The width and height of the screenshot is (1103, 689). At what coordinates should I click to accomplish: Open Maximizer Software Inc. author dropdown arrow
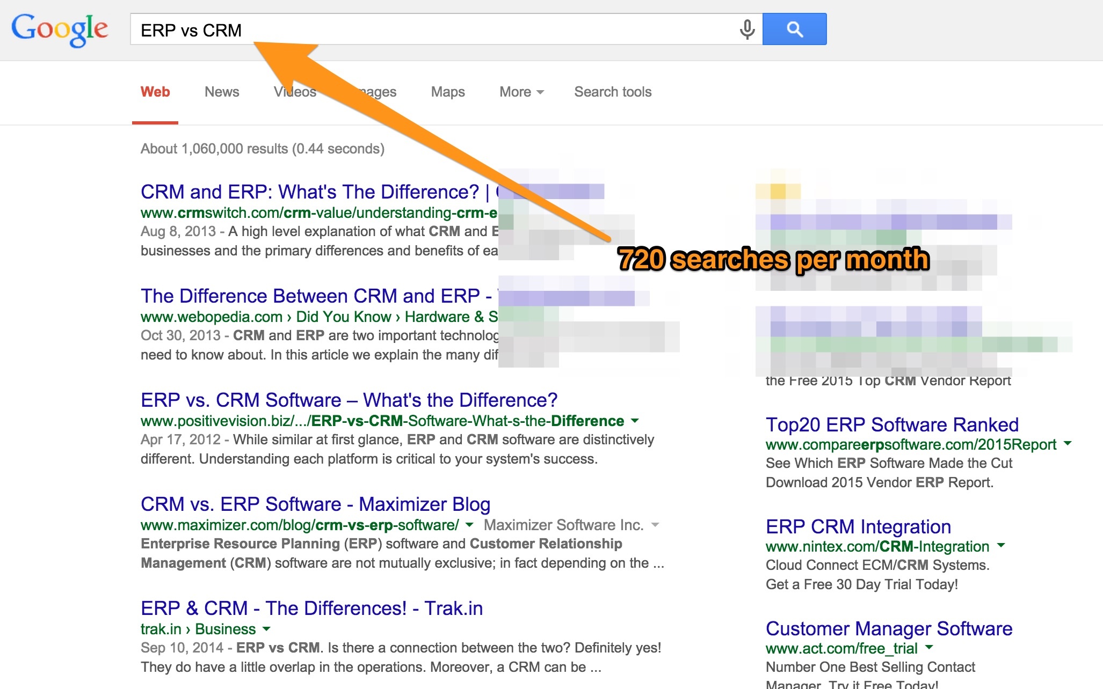coord(655,525)
